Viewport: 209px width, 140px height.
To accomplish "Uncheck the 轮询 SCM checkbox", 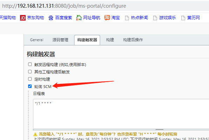I will (30, 86).
